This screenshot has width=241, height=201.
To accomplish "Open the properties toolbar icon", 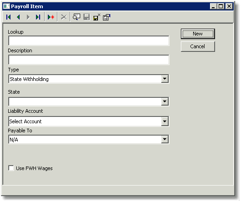I will [107, 17].
